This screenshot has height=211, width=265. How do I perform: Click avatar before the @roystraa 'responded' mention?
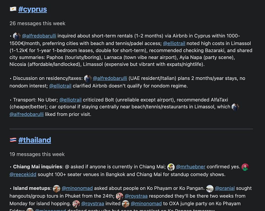point(120,196)
